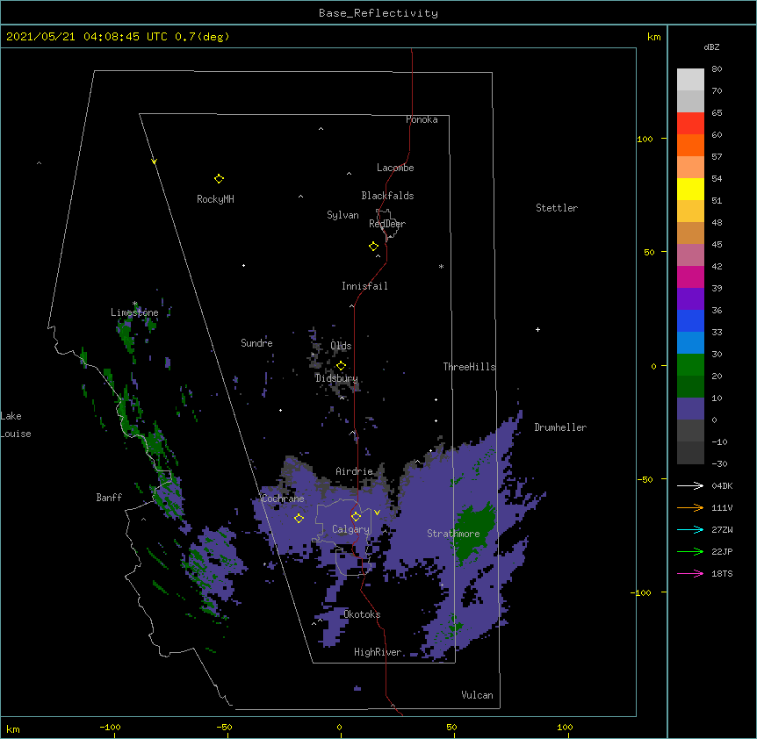Click the Airdrie town label
The image size is (757, 739).
pyautogui.click(x=355, y=471)
